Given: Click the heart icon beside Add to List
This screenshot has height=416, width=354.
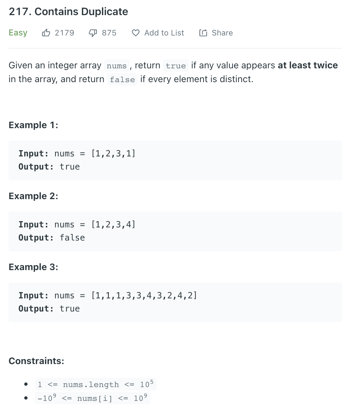Looking at the screenshot, I should click(x=136, y=33).
